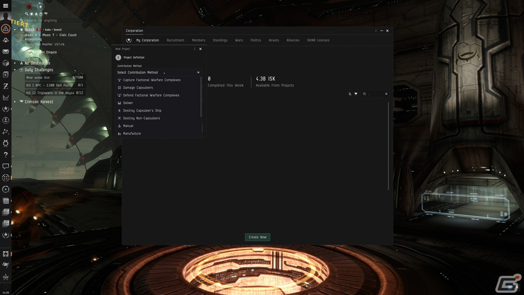Image resolution: width=524 pixels, height=295 pixels.
Task: Open the Wallet safe icon
Action: tap(6, 75)
